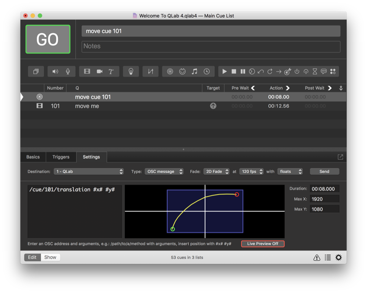
Task: Open the Type dropdown 'OSC message'
Action: pyautogui.click(x=164, y=172)
